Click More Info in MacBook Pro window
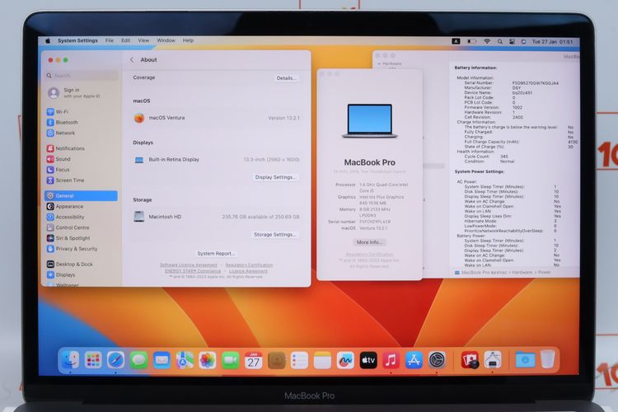The width and height of the screenshot is (618, 412). 369,242
